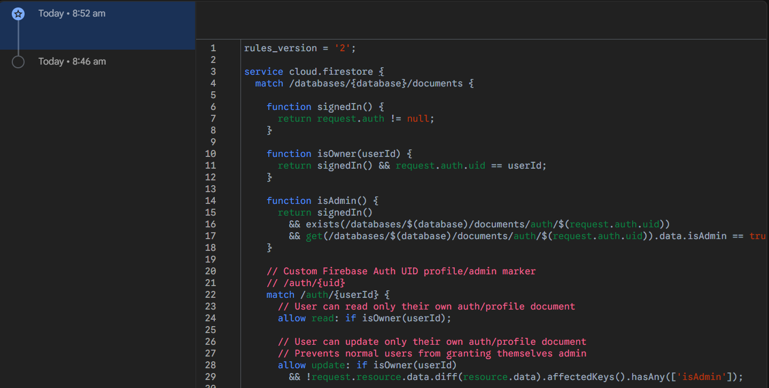769x388 pixels.
Task: Click the 'return request.auth != null' line
Action: [356, 118]
